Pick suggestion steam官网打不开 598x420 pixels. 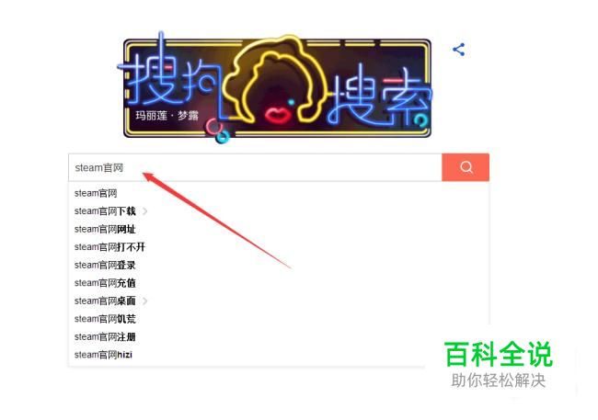pos(109,247)
